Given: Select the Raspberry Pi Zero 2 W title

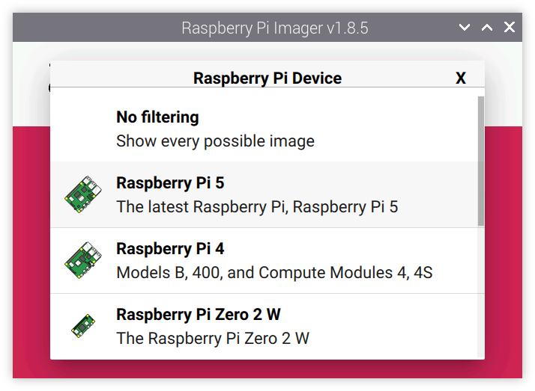Looking at the screenshot, I should (199, 315).
